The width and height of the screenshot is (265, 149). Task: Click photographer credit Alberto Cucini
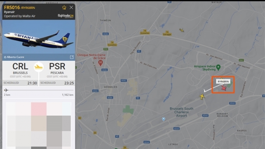coord(14,57)
